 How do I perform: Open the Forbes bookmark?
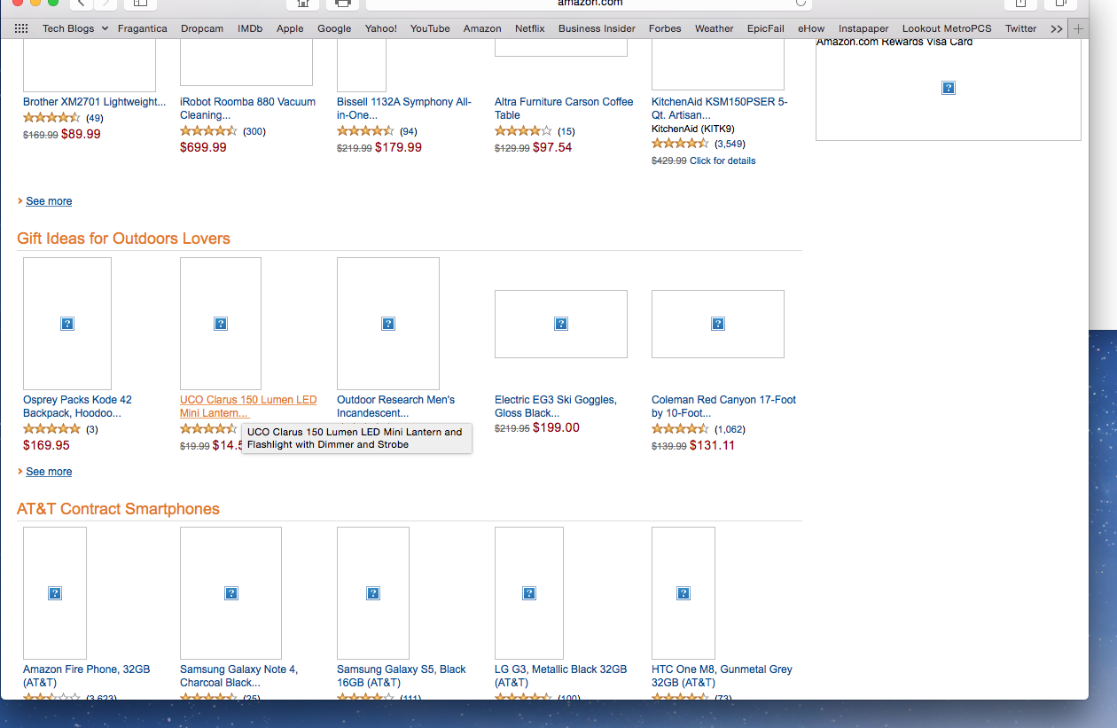[x=665, y=28]
